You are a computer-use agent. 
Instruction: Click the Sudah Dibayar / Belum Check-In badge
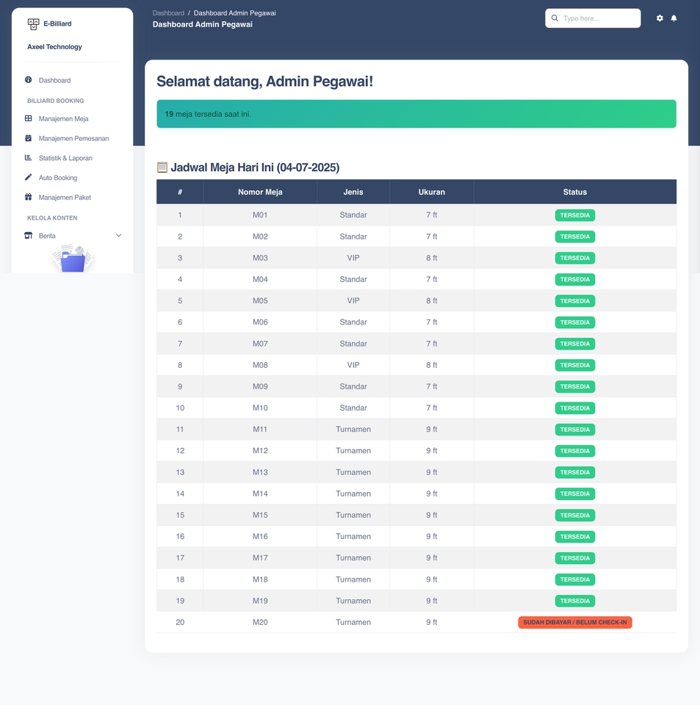[574, 623]
